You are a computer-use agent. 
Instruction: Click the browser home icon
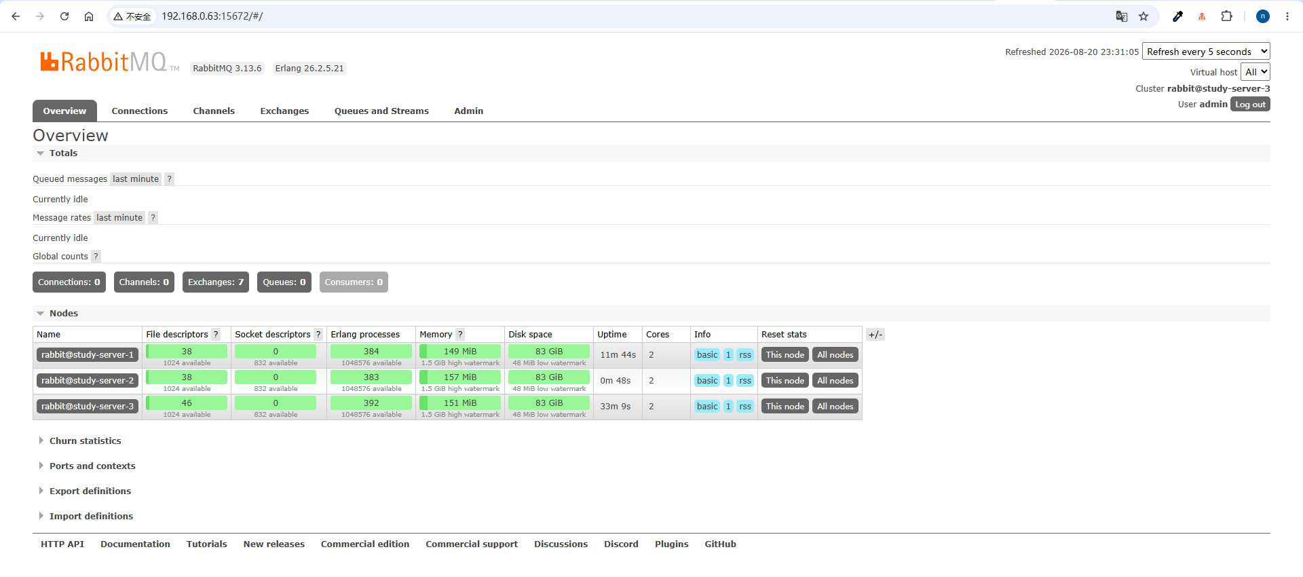point(89,16)
